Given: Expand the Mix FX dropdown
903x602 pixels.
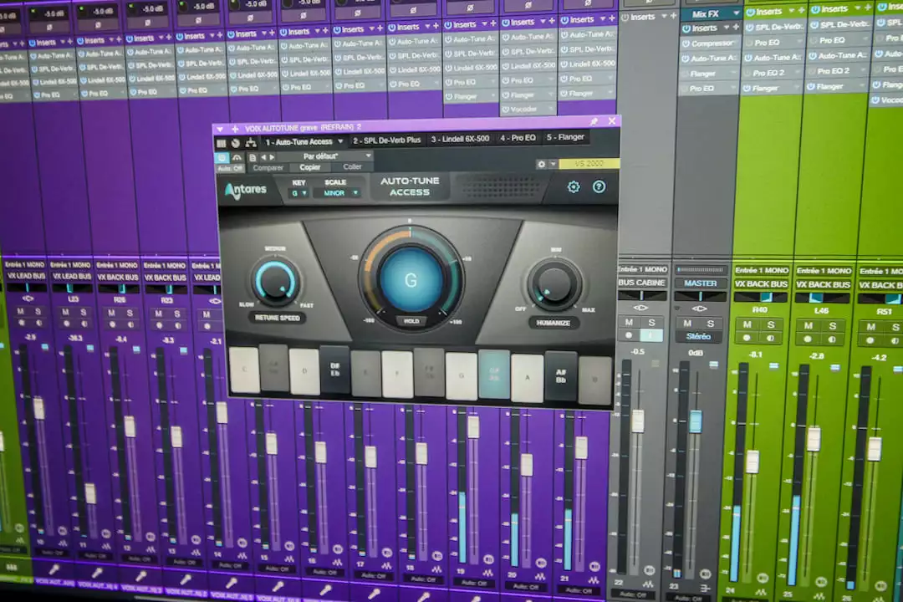Looking at the screenshot, I should pos(737,13).
